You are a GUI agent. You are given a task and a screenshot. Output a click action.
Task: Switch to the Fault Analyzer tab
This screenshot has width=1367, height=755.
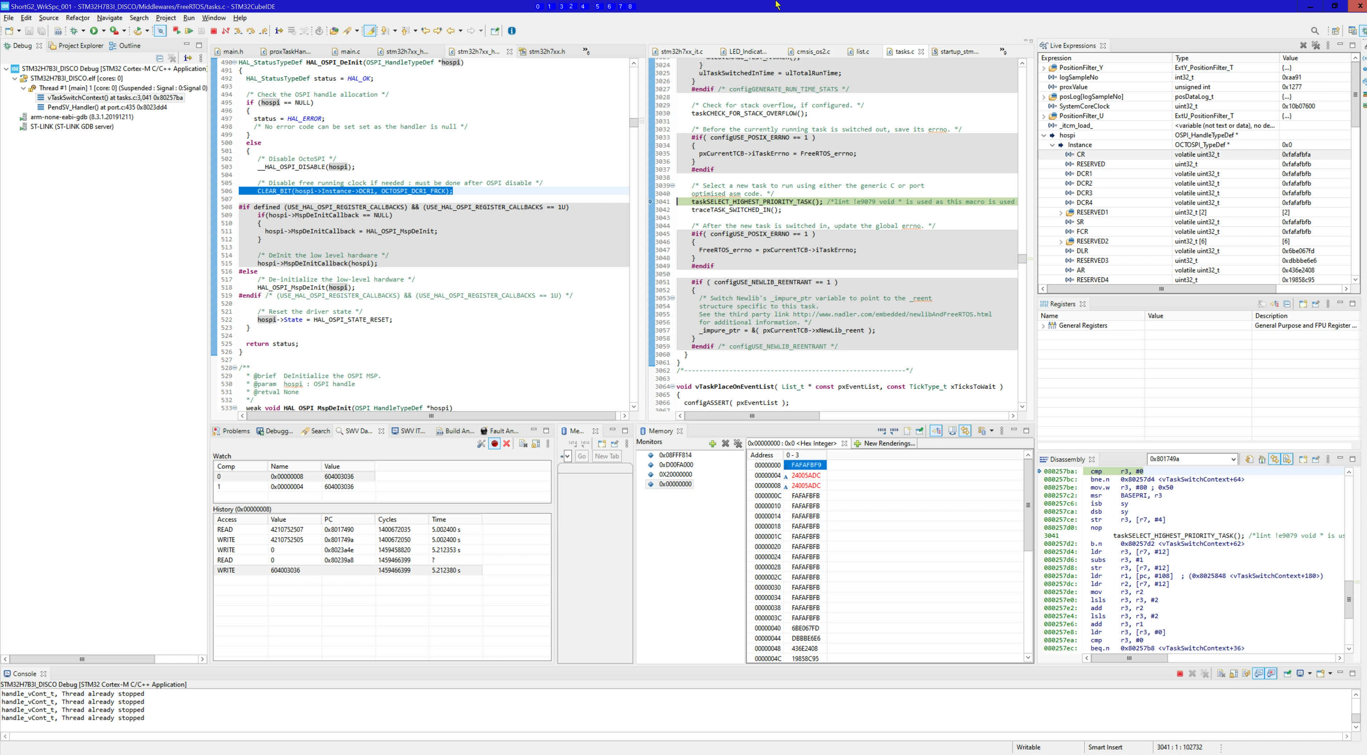coord(500,431)
